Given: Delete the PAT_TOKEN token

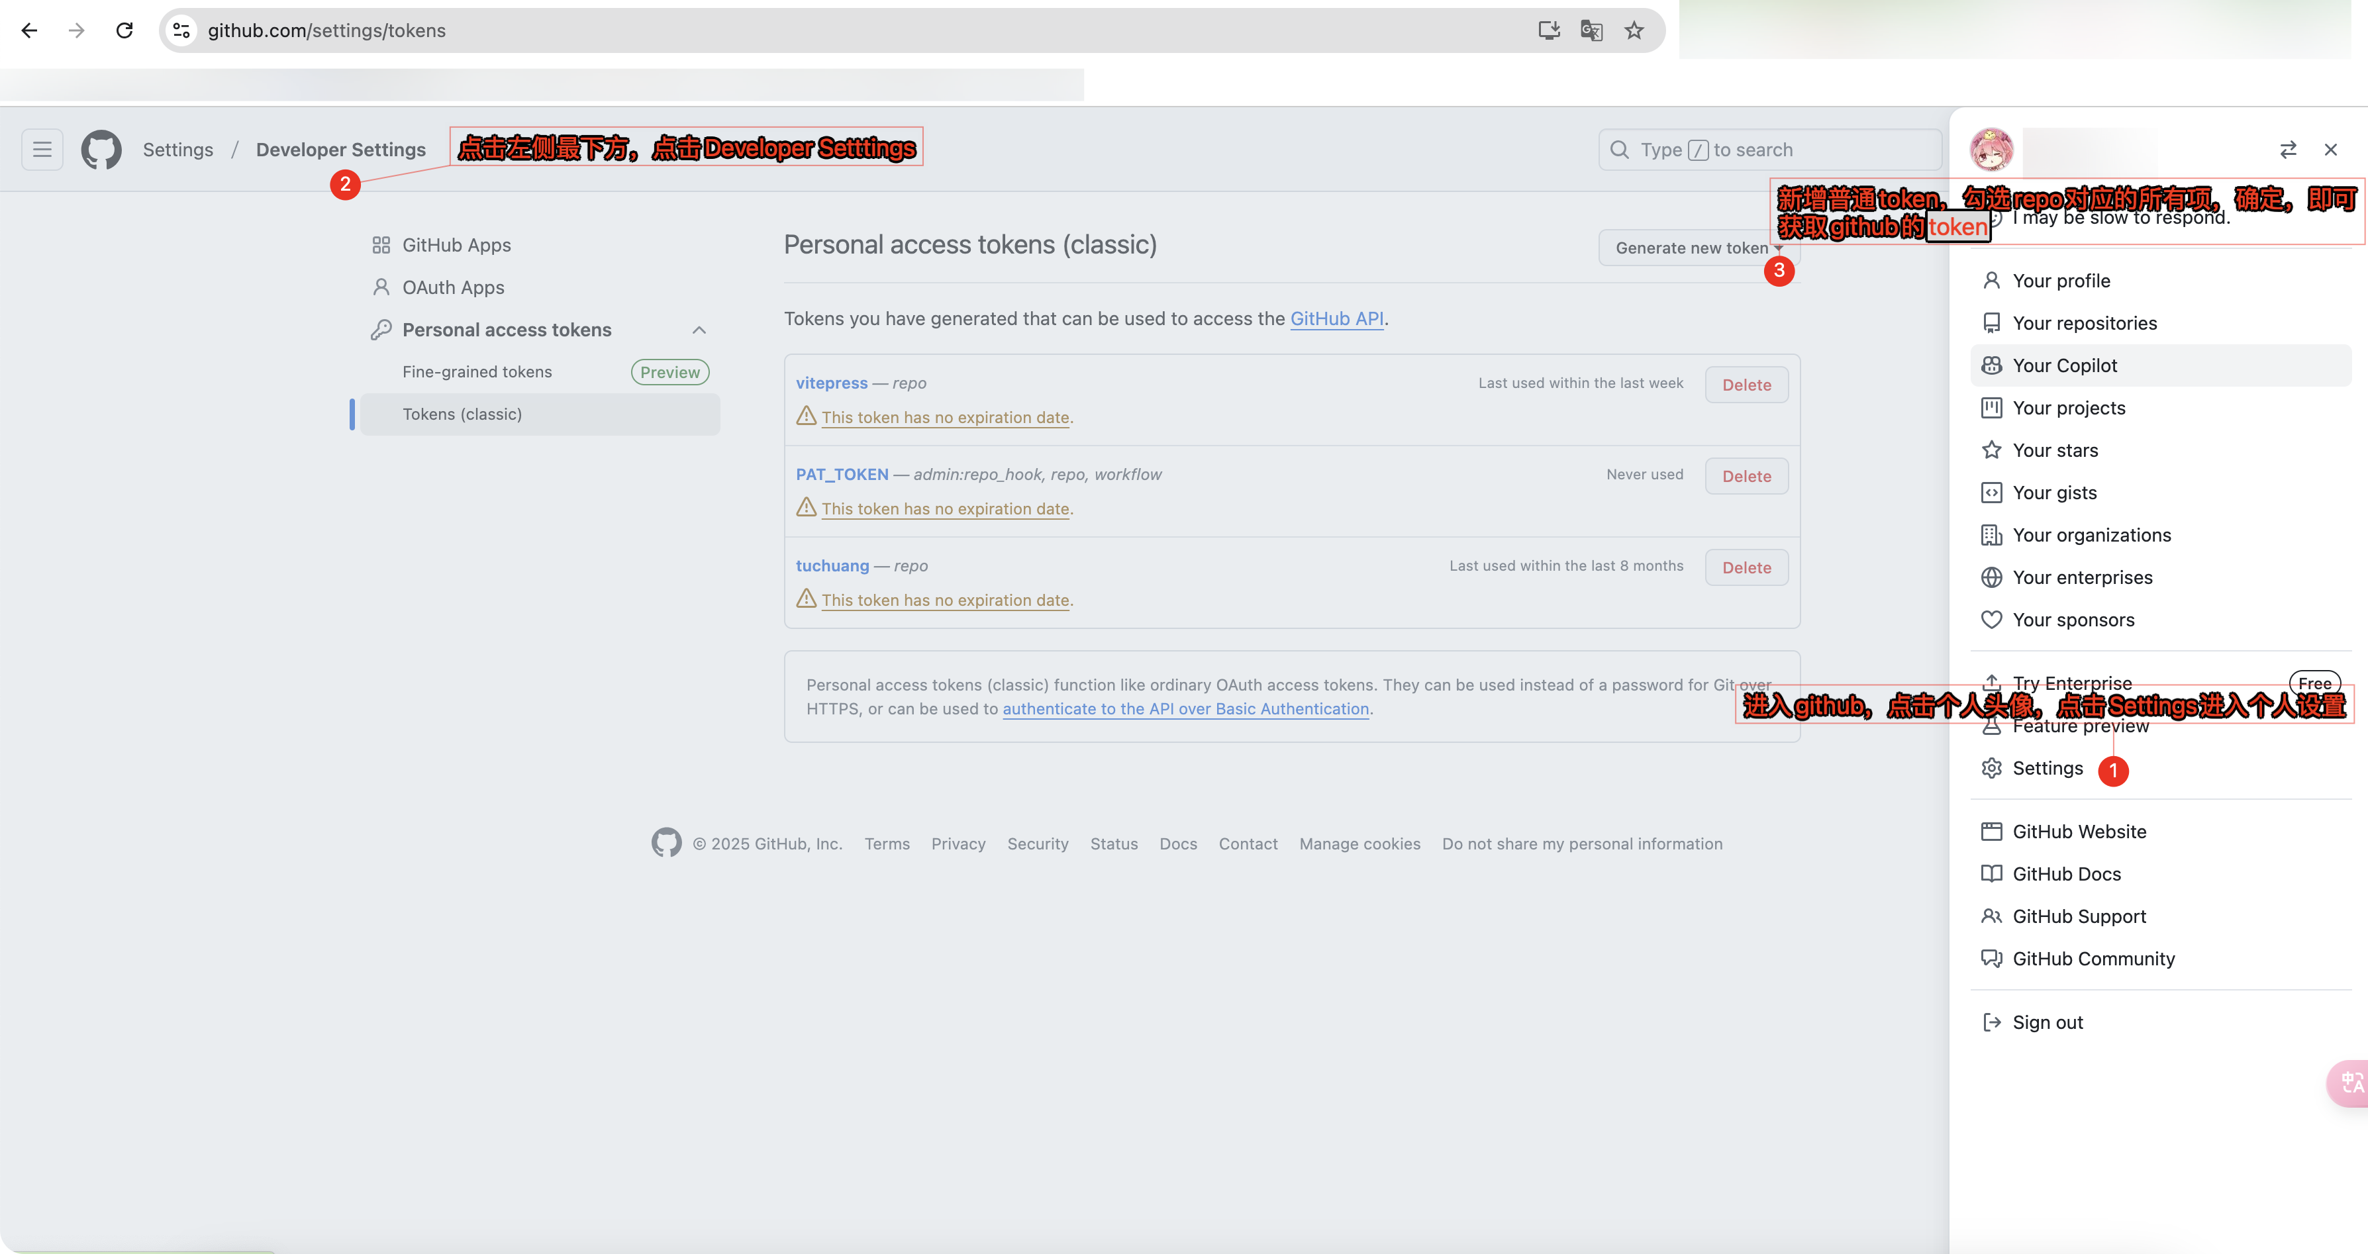Looking at the screenshot, I should pyautogui.click(x=1747, y=475).
